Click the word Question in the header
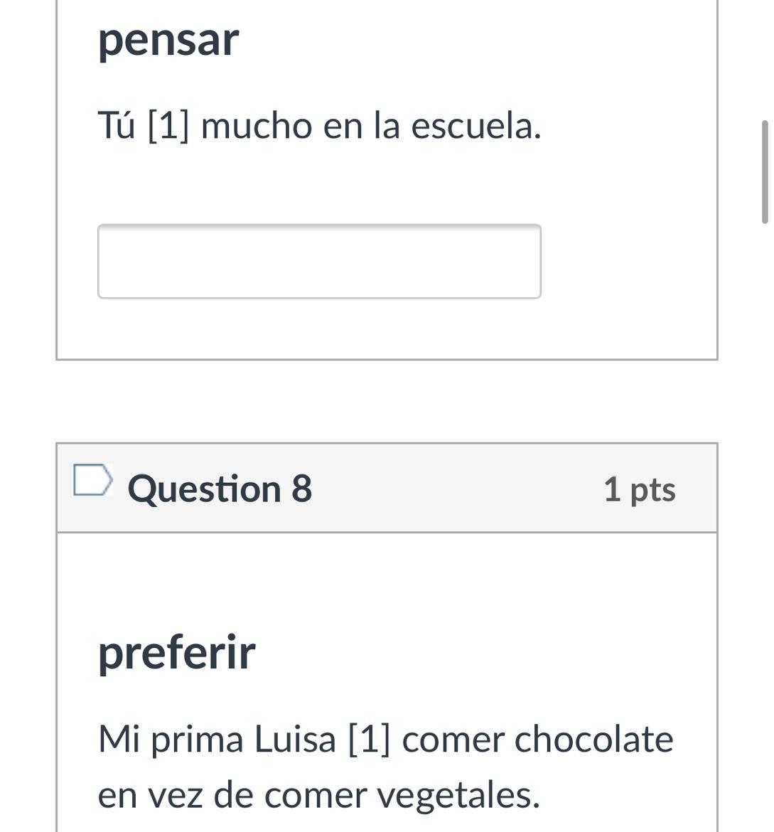774x832 pixels. 204,489
